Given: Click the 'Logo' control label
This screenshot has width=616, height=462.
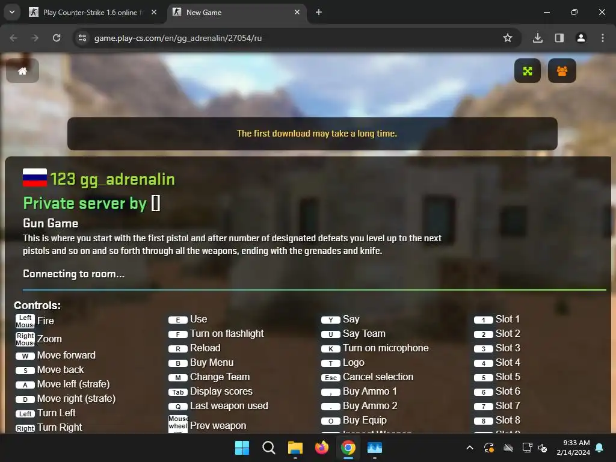Looking at the screenshot, I should (x=354, y=363).
